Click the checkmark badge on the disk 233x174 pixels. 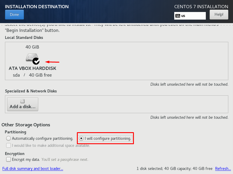(x=36, y=61)
